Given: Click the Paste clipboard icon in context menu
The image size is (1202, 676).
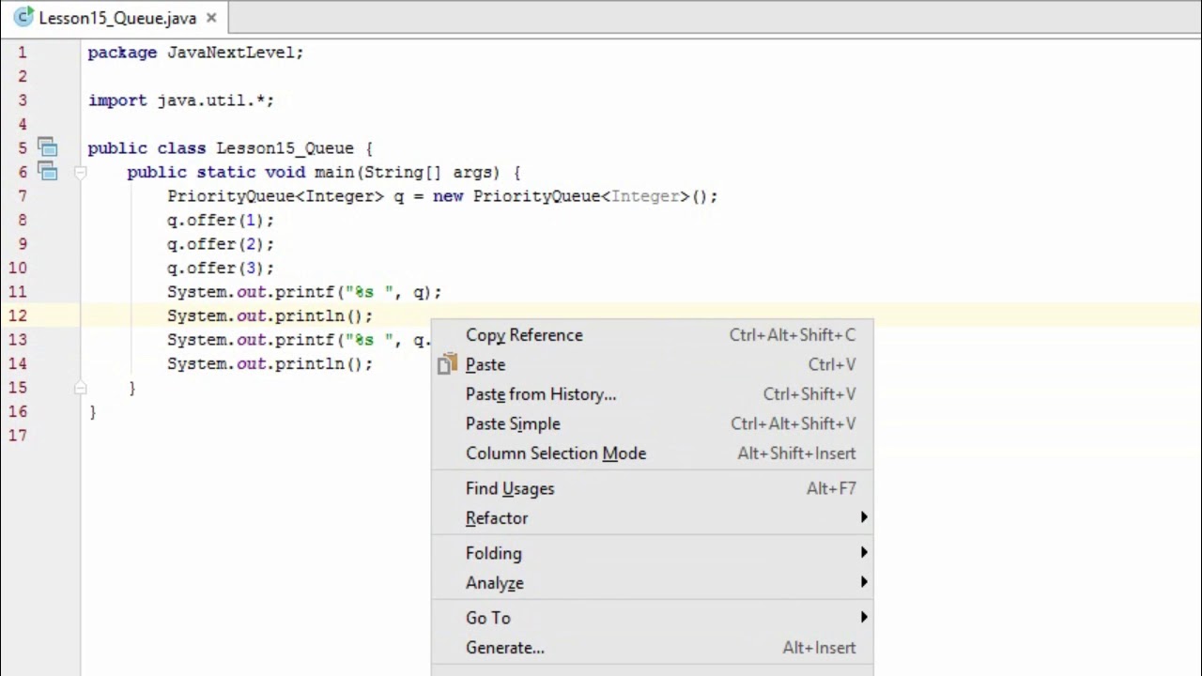Looking at the screenshot, I should pyautogui.click(x=447, y=364).
